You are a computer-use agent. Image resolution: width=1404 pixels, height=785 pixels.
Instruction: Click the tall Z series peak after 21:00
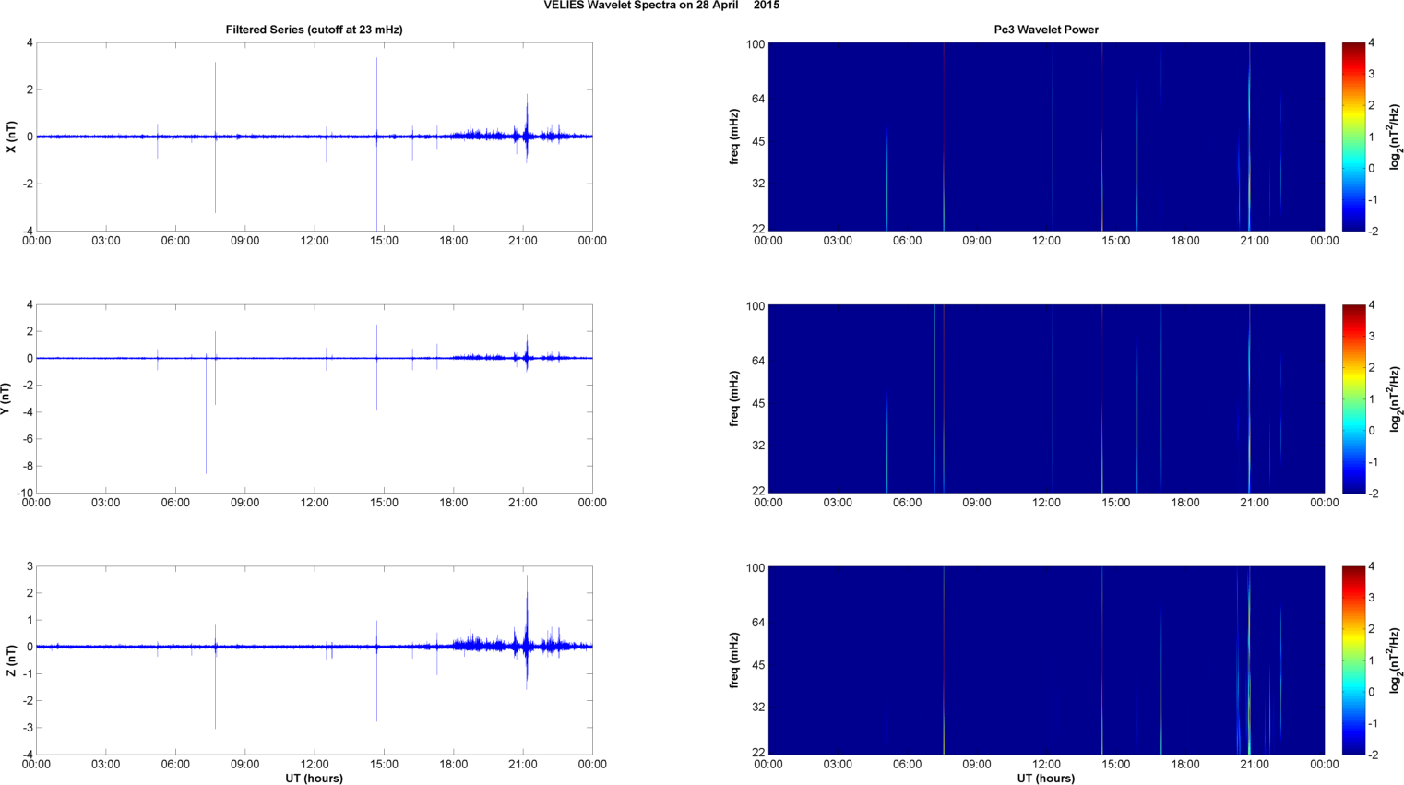pos(527,611)
